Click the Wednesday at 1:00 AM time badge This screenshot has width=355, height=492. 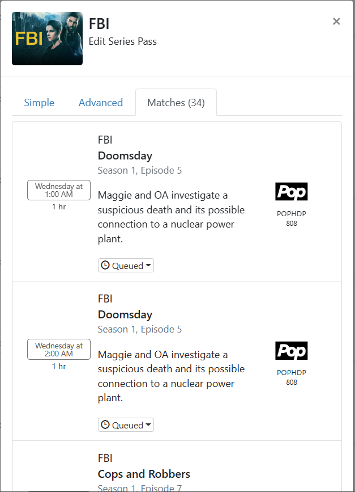pos(59,190)
